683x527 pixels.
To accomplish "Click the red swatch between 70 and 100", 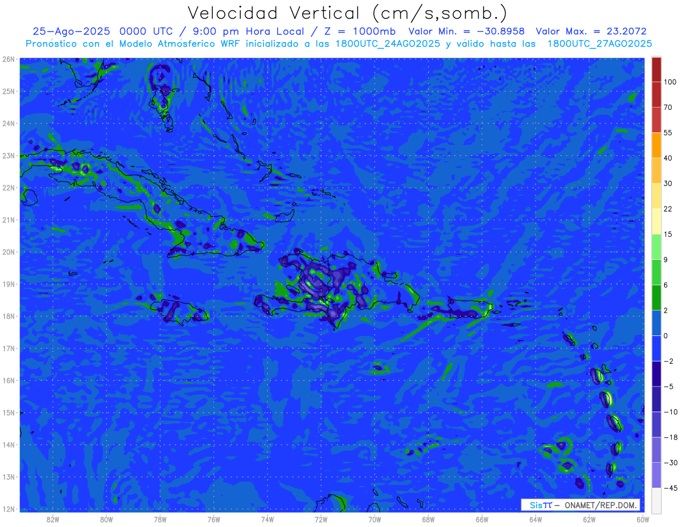I will tap(656, 94).
